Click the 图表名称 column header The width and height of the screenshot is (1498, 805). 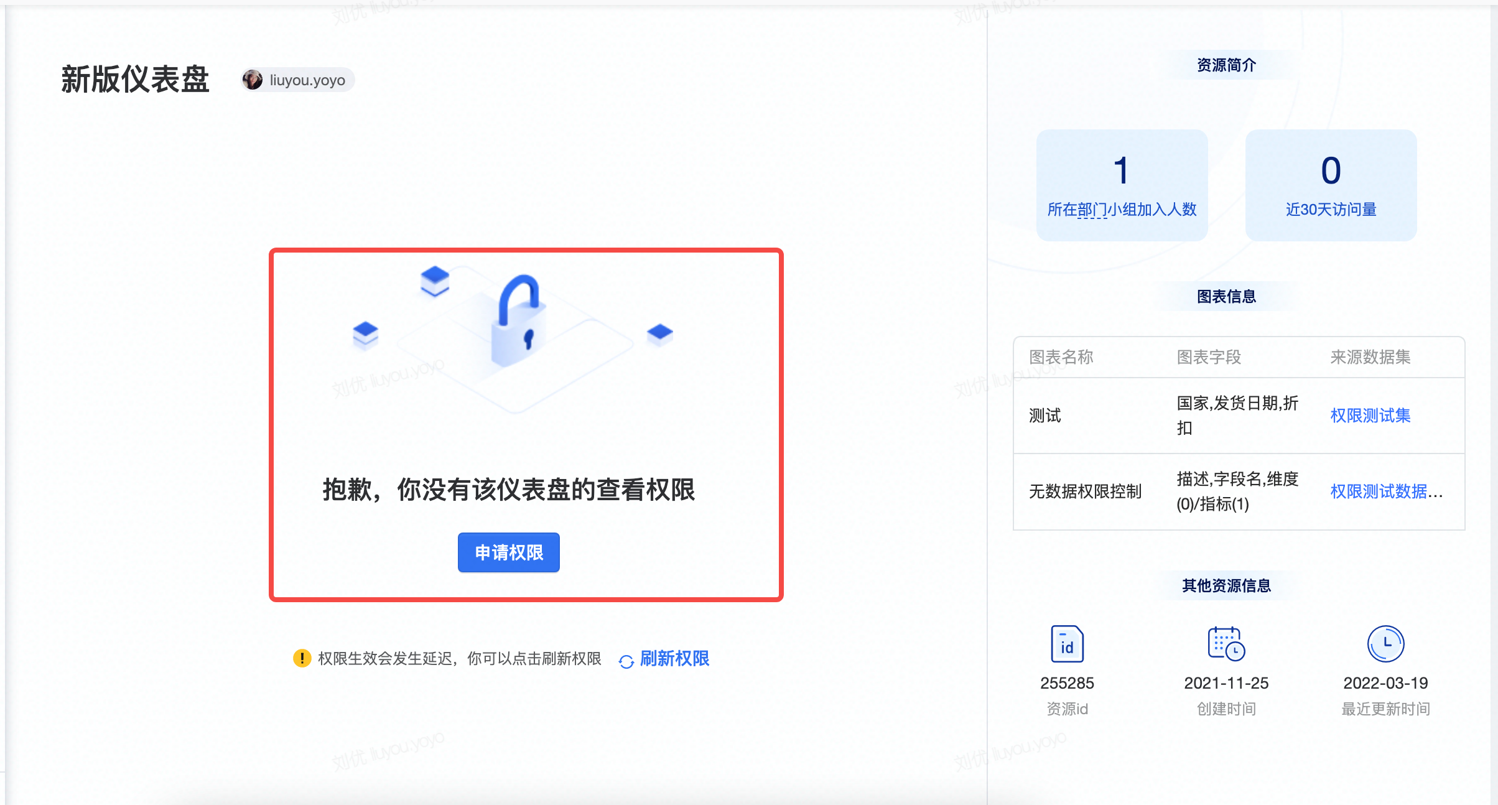point(1061,357)
